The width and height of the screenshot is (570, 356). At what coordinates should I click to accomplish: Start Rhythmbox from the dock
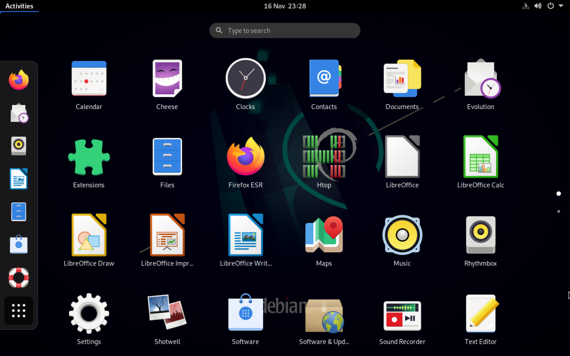19,146
